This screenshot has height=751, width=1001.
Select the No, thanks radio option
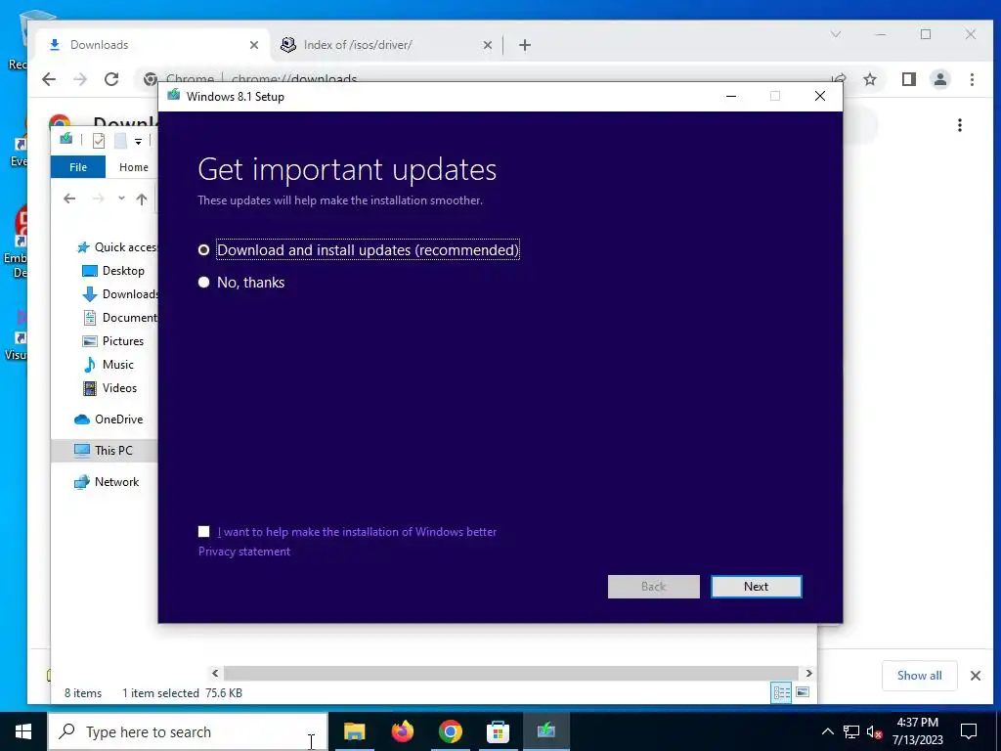(203, 282)
